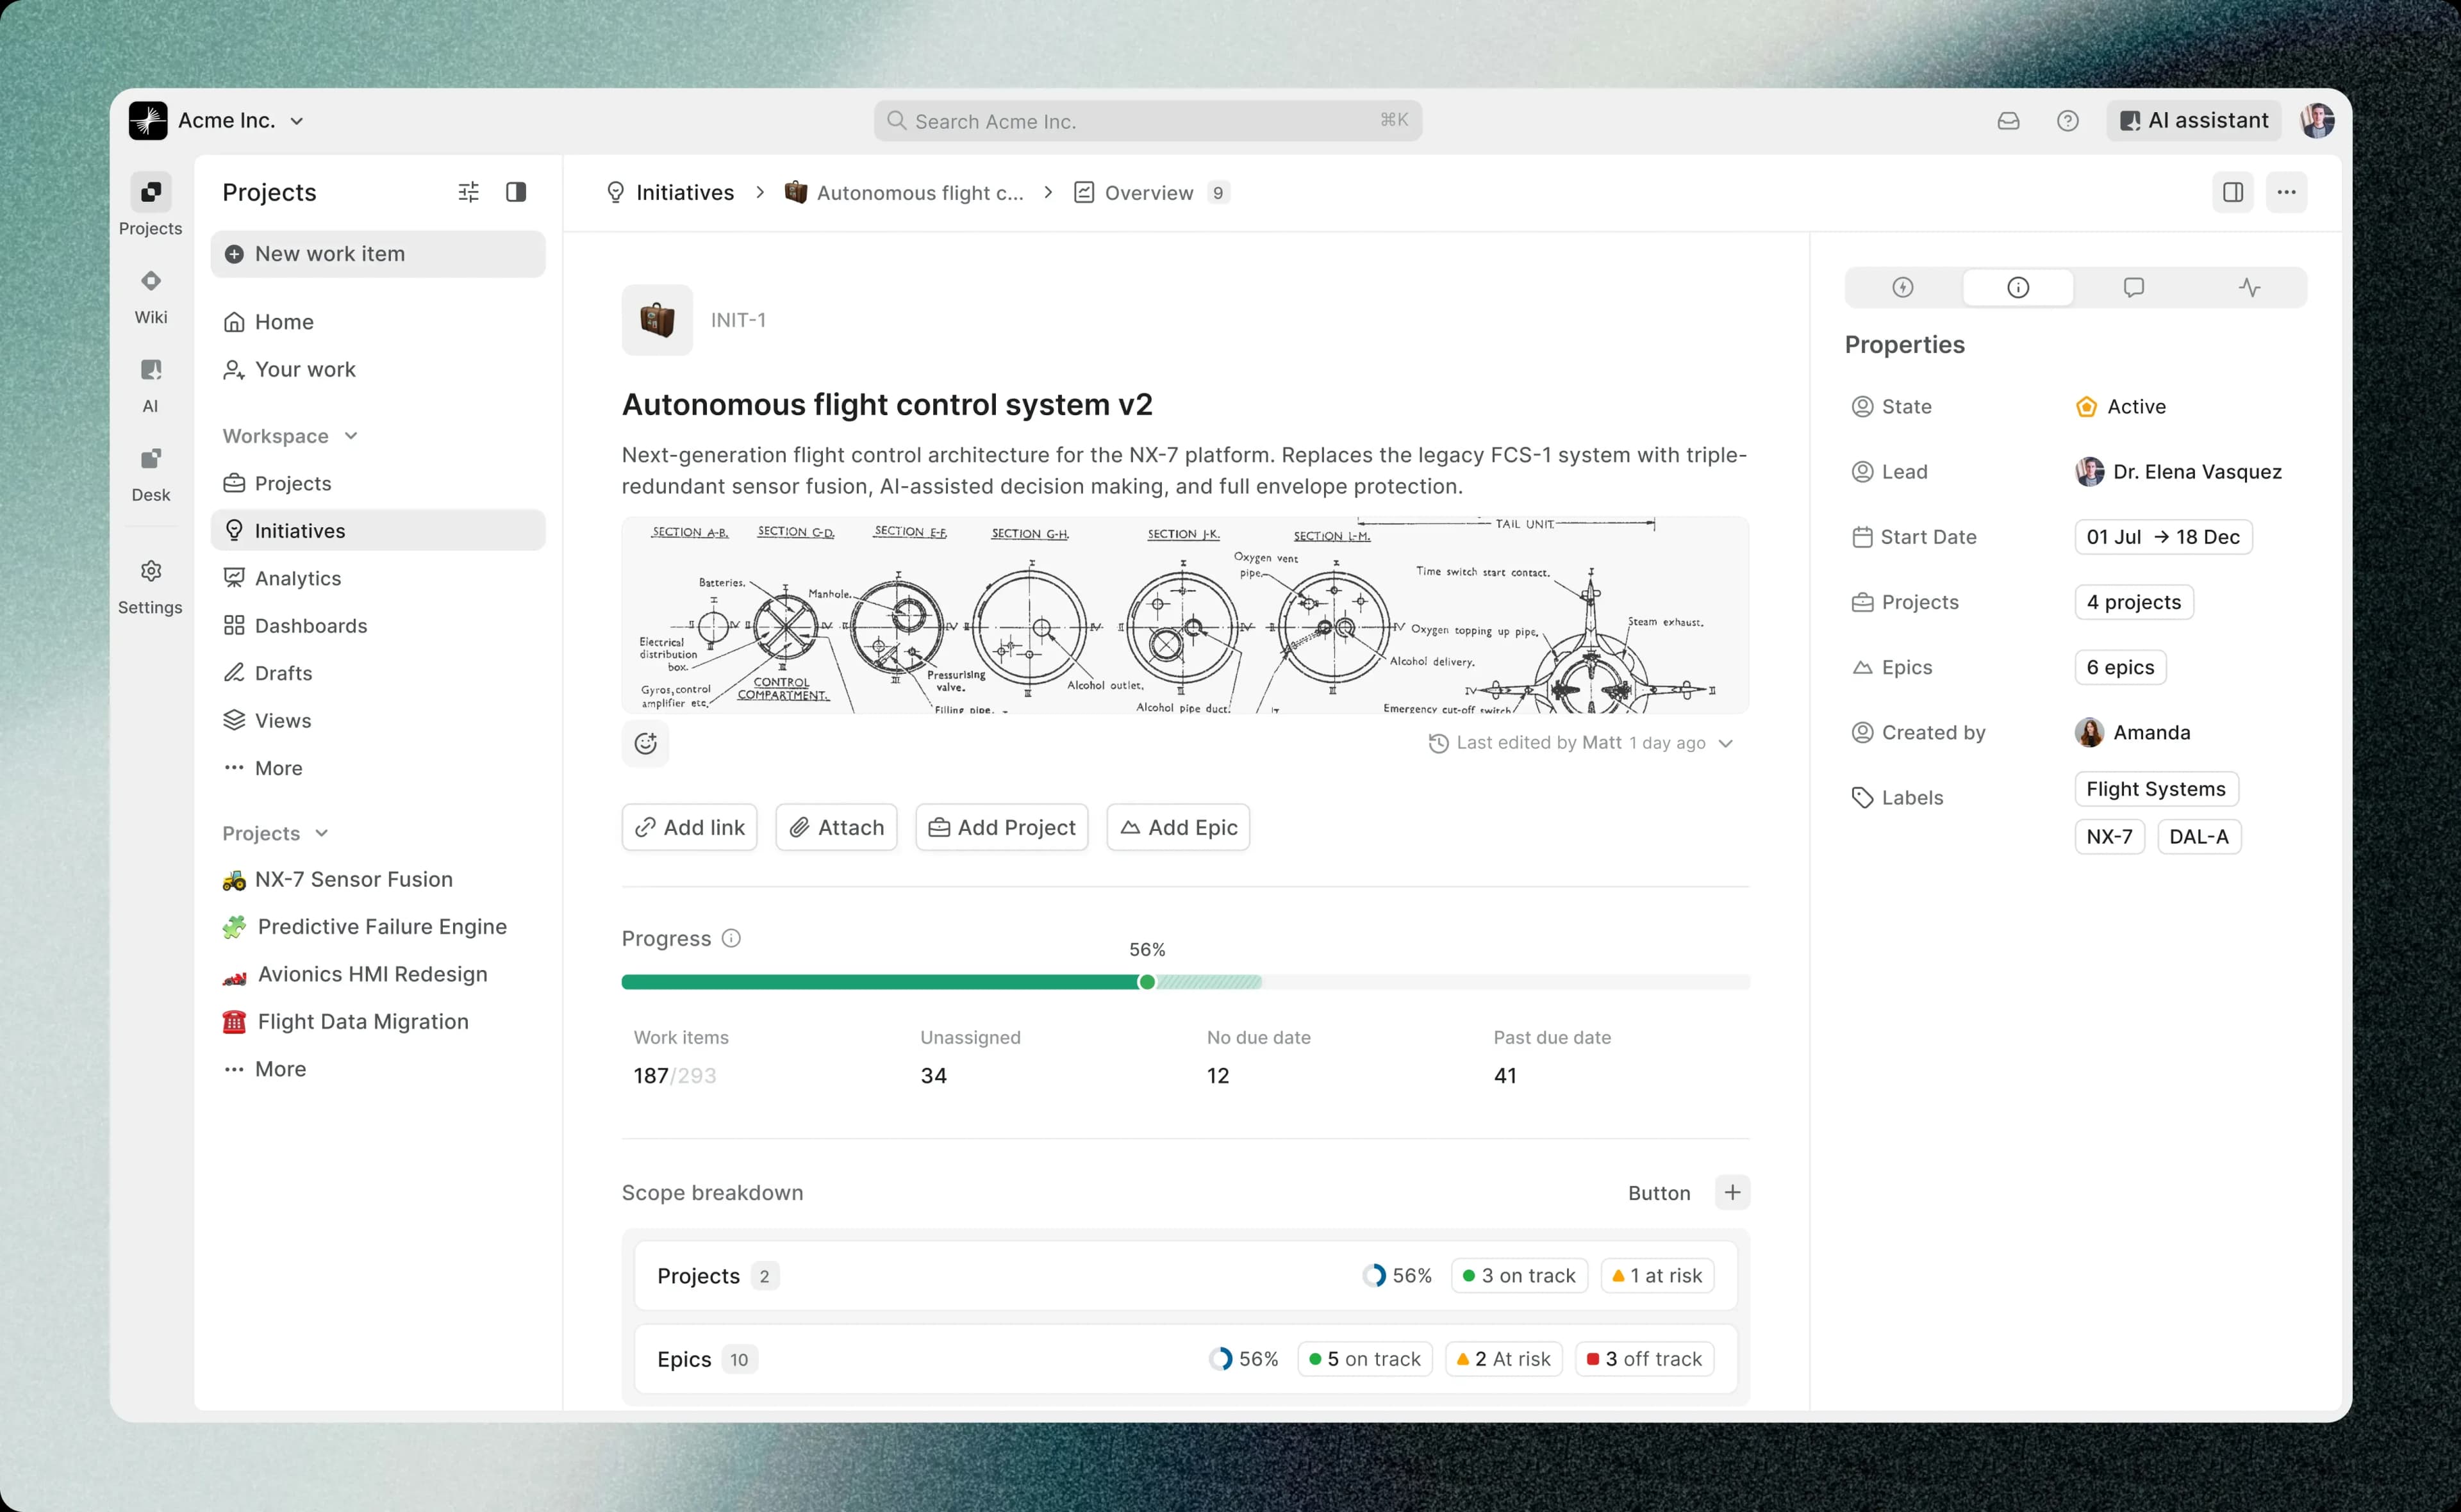The image size is (2461, 1512).
Task: Open the inbox tray icon
Action: tap(2008, 121)
